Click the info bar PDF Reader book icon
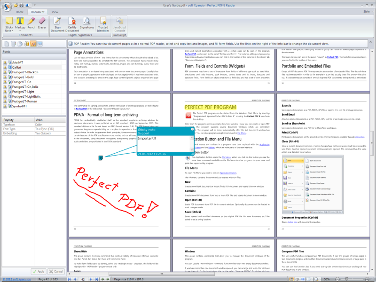The height and width of the screenshot is (282, 376). coord(70,44)
